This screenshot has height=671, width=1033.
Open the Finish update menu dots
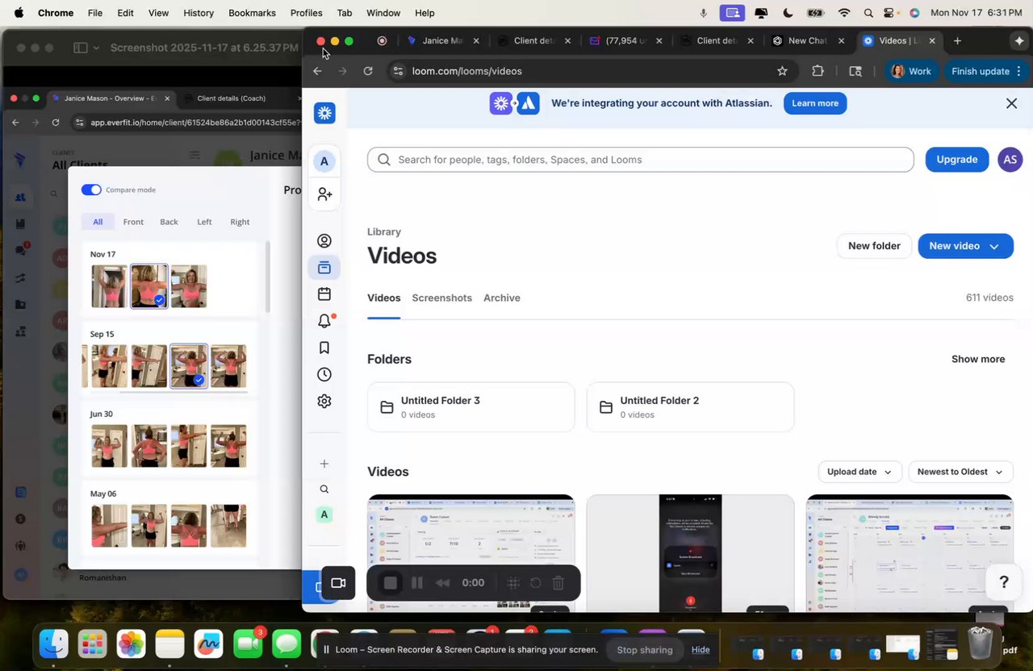(1019, 71)
